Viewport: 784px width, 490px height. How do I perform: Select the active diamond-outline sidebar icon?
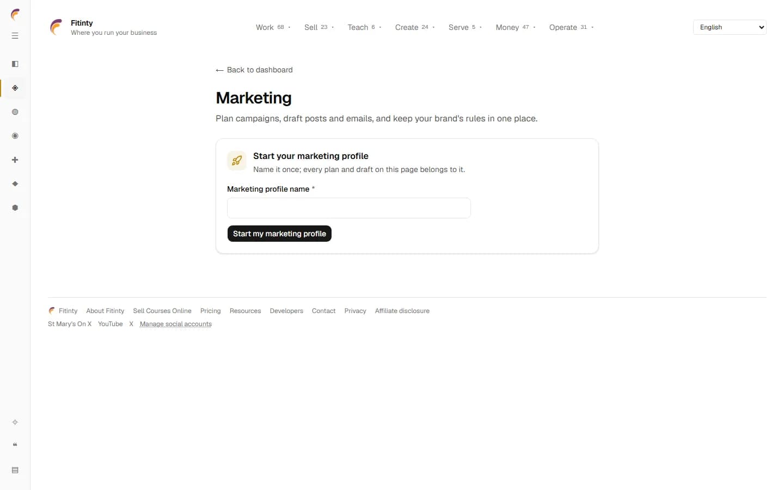click(x=15, y=88)
